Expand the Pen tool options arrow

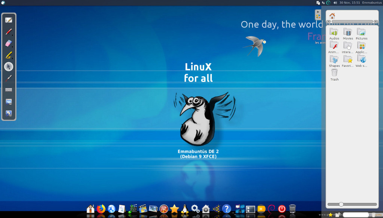(x=12, y=35)
